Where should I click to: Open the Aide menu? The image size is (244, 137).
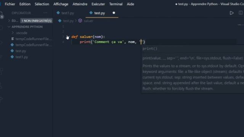pos(130,4)
